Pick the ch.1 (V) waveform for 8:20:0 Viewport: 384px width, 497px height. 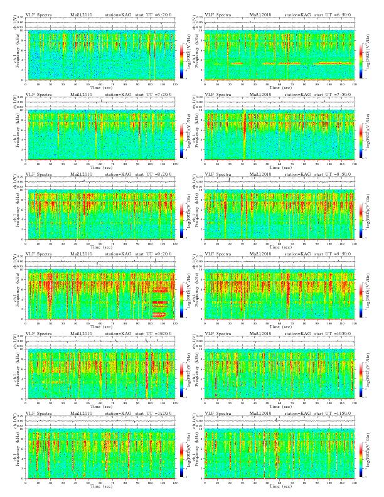(x=100, y=181)
